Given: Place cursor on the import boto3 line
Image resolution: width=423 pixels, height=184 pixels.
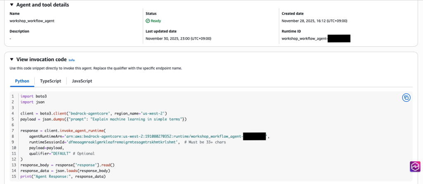Looking at the screenshot, I should 33,96.
